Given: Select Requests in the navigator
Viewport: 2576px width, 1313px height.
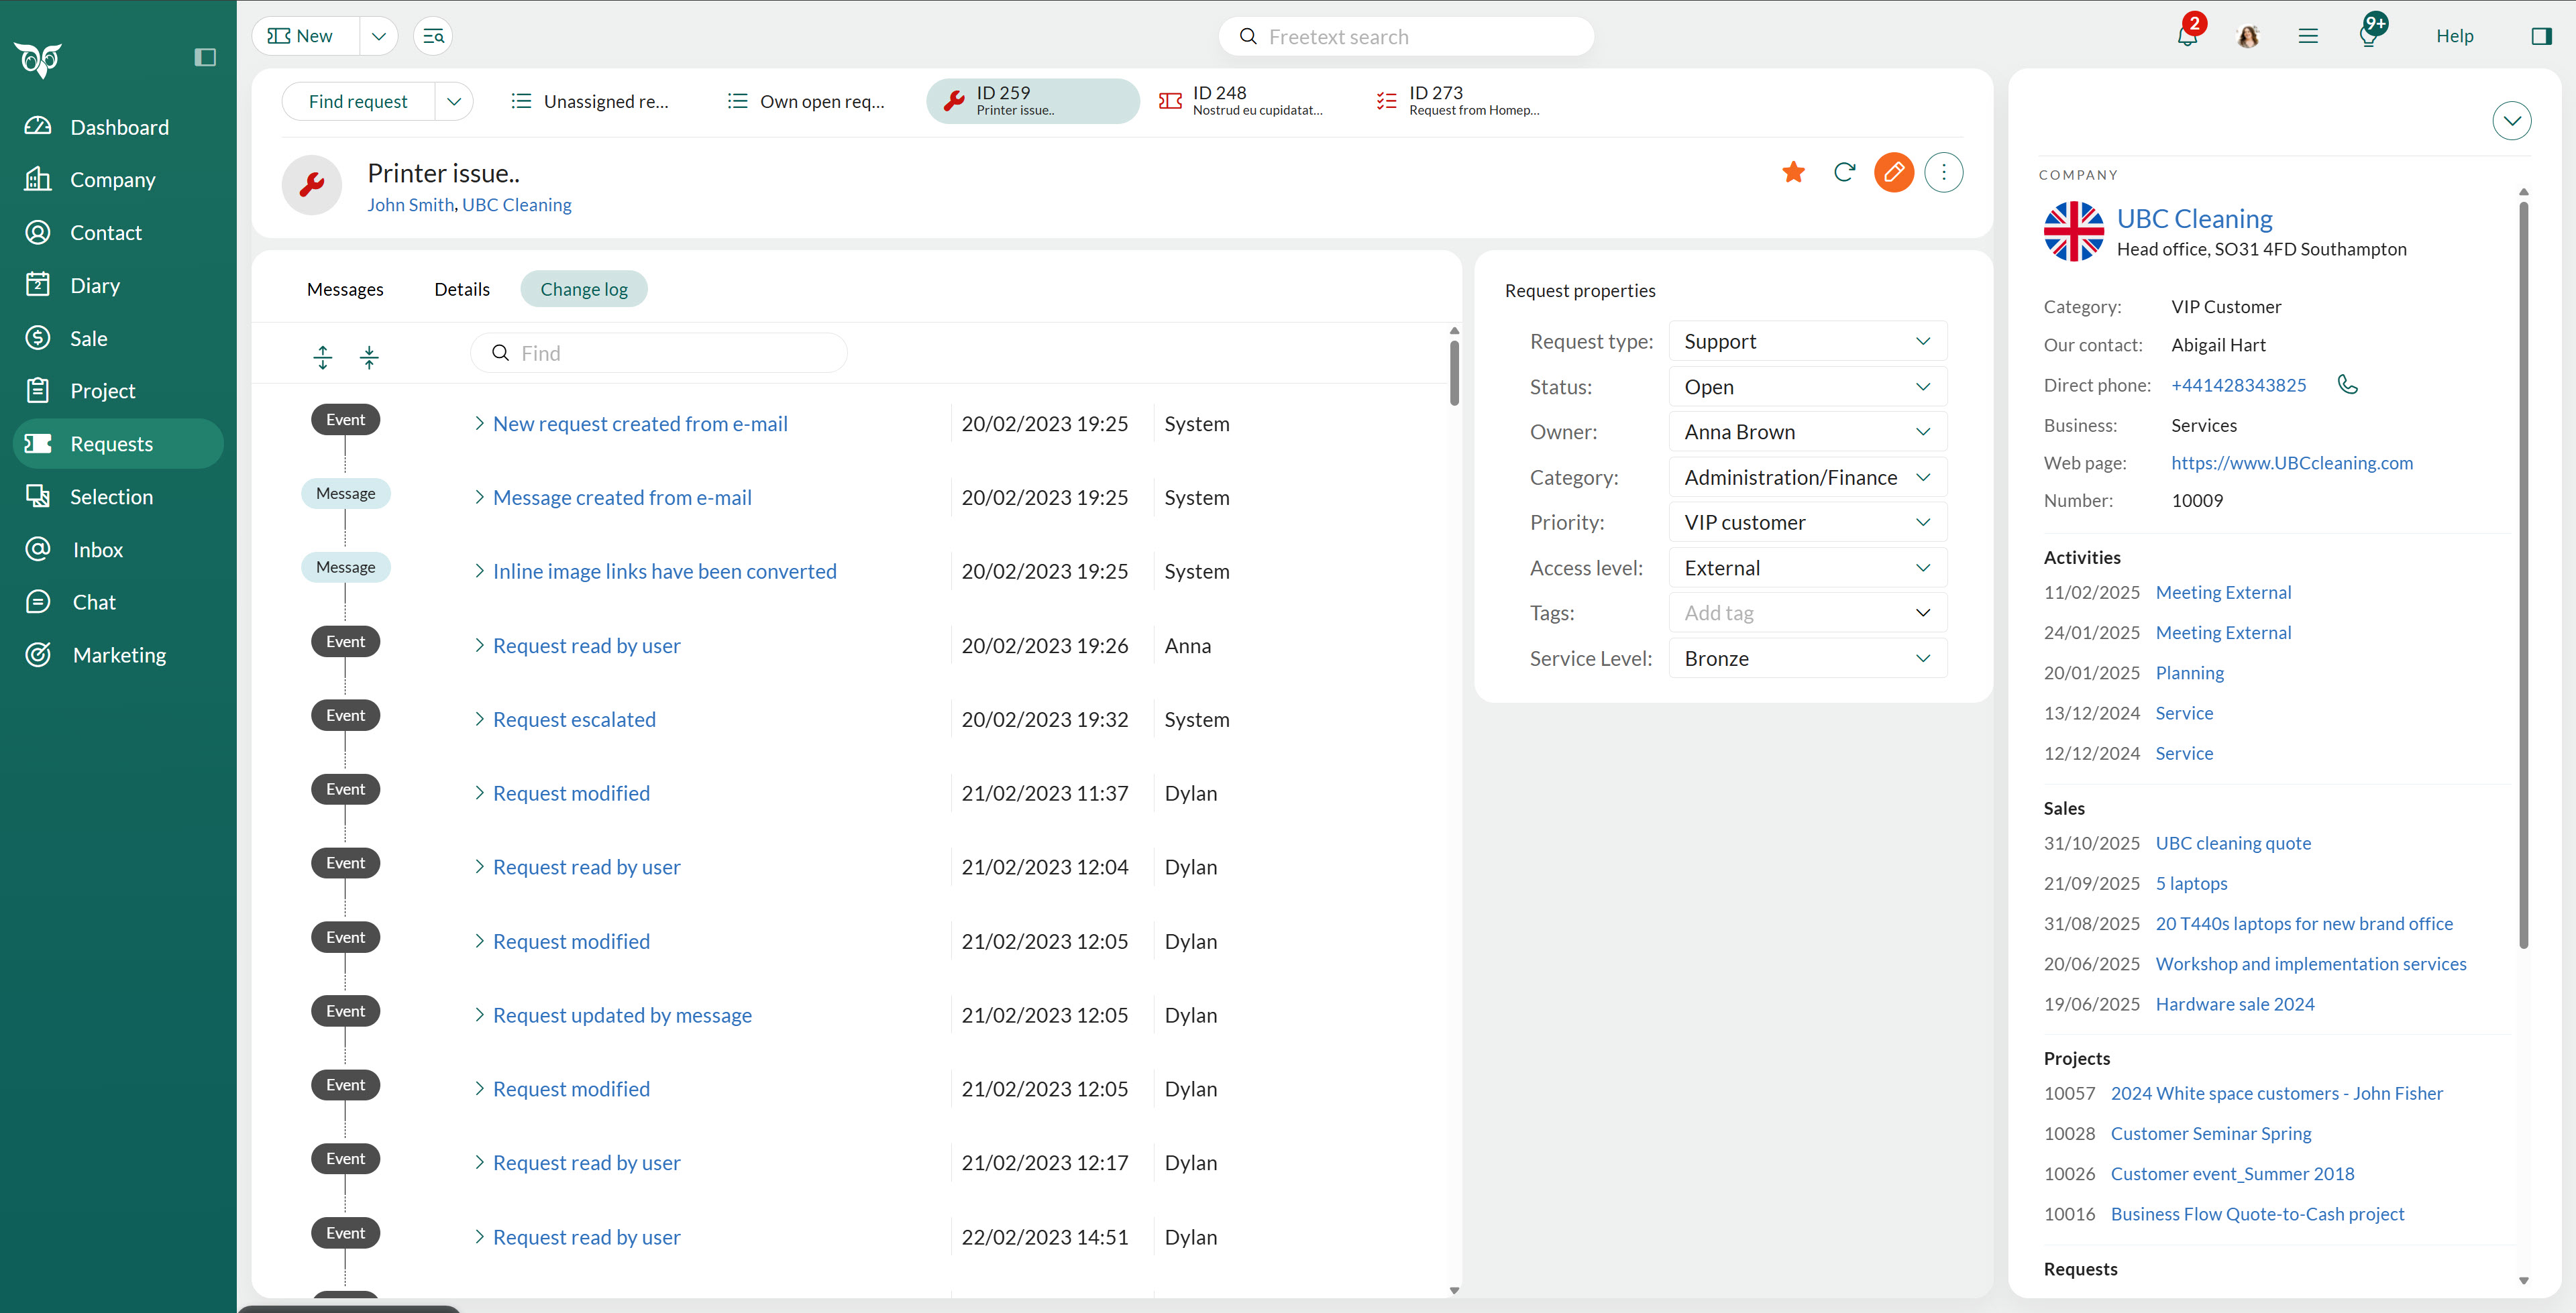Looking at the screenshot, I should coord(118,444).
